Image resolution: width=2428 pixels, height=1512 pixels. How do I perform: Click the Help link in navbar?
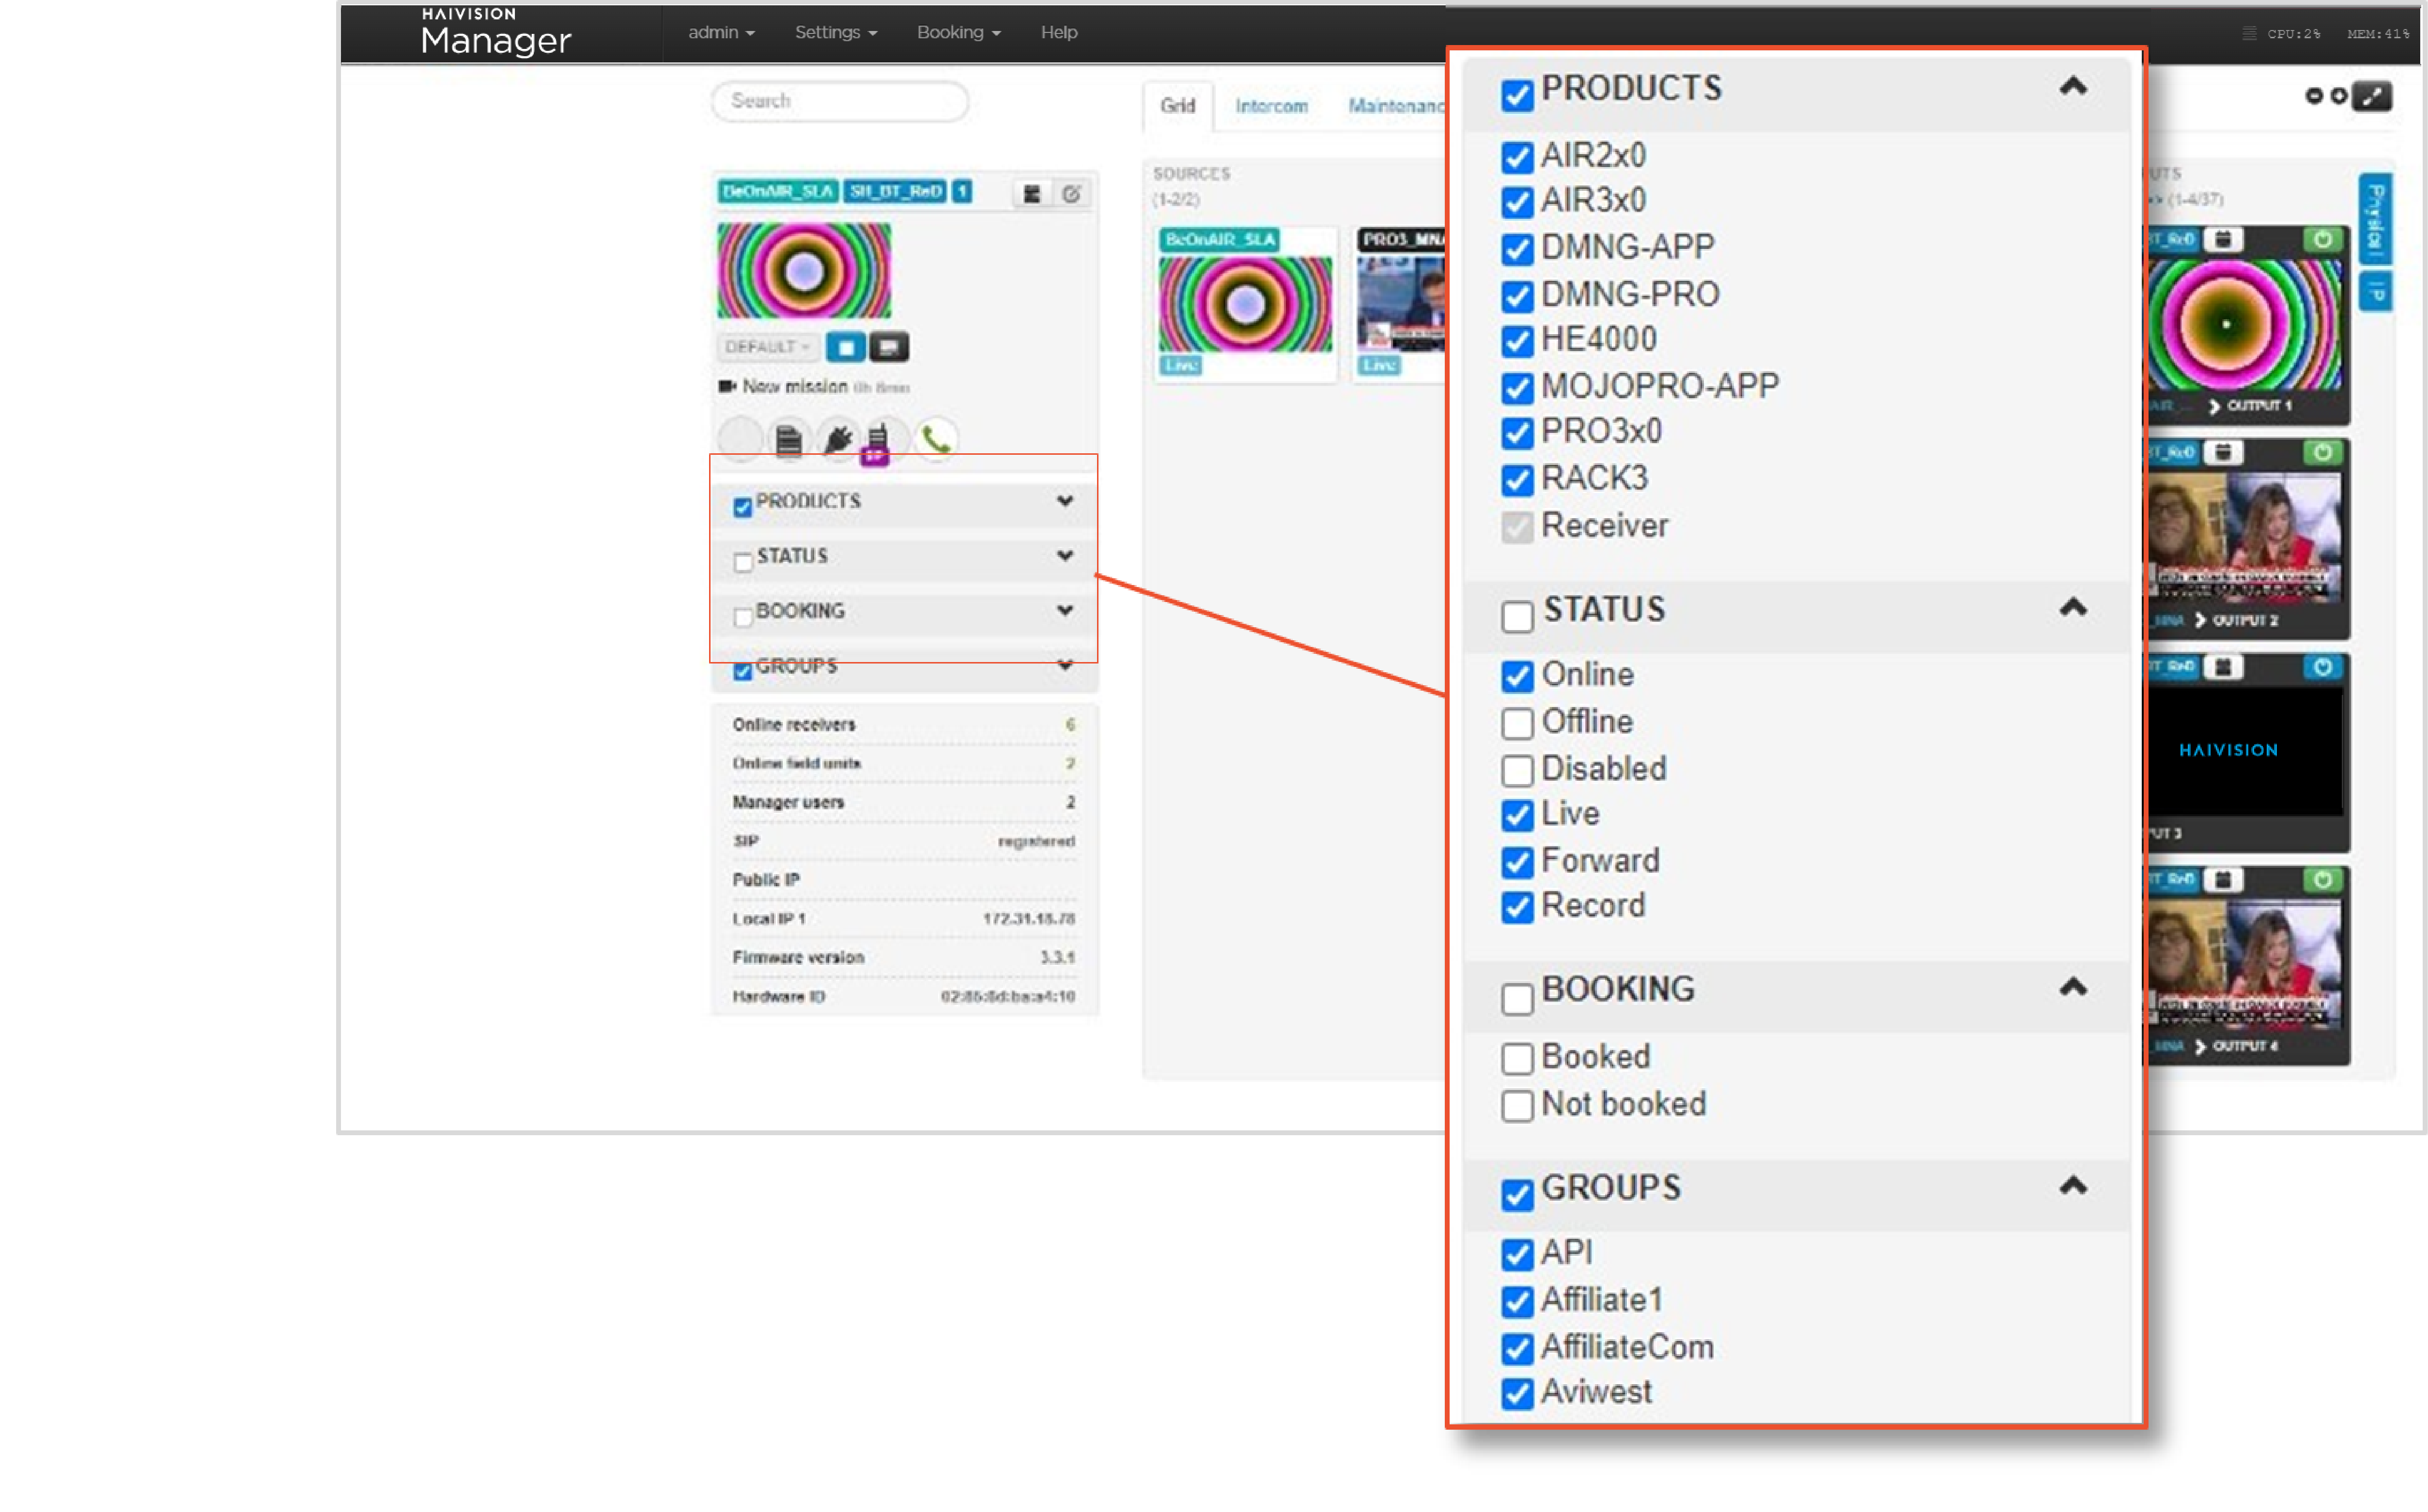(1059, 32)
